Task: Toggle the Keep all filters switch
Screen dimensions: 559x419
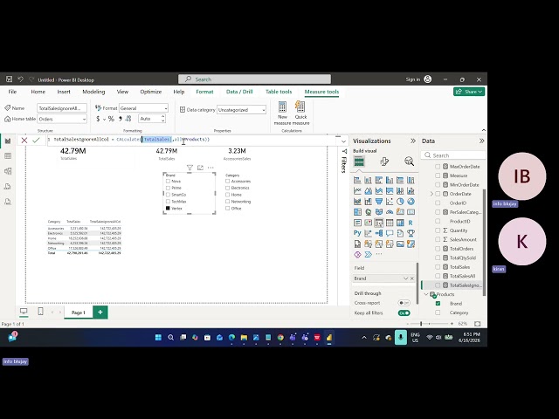Action: [404, 313]
